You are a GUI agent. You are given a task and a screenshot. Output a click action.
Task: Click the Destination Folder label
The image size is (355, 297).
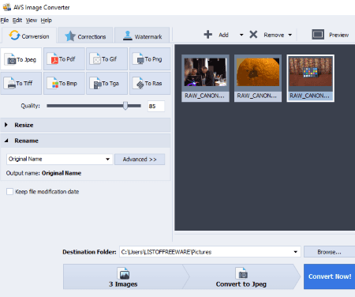pyautogui.click(x=89, y=252)
